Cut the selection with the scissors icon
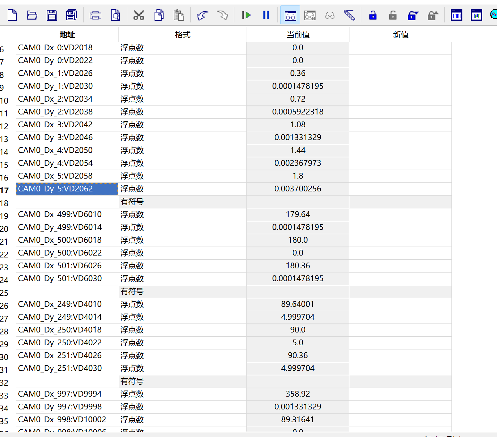Screen dimensions: 497x437 pyautogui.click(x=139, y=15)
